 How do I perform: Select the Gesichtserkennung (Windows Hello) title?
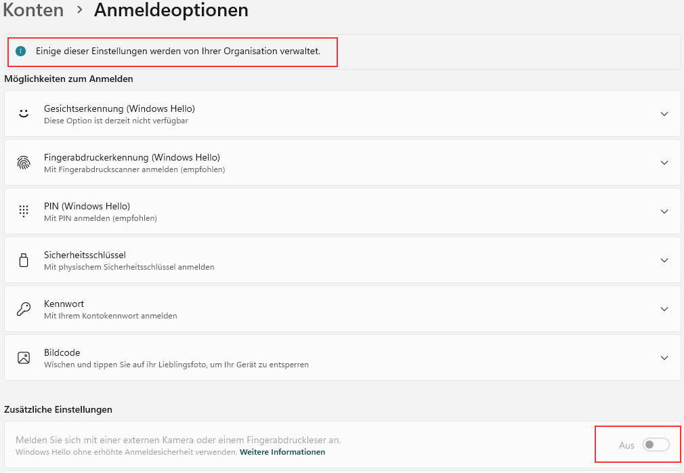click(119, 108)
